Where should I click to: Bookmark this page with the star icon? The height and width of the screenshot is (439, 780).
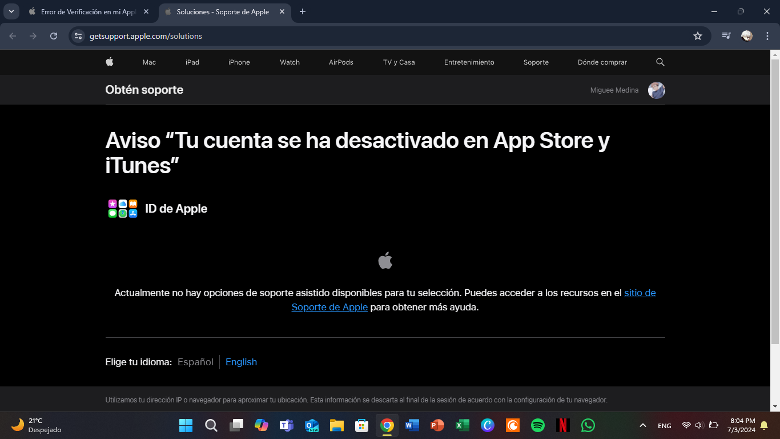click(x=697, y=36)
